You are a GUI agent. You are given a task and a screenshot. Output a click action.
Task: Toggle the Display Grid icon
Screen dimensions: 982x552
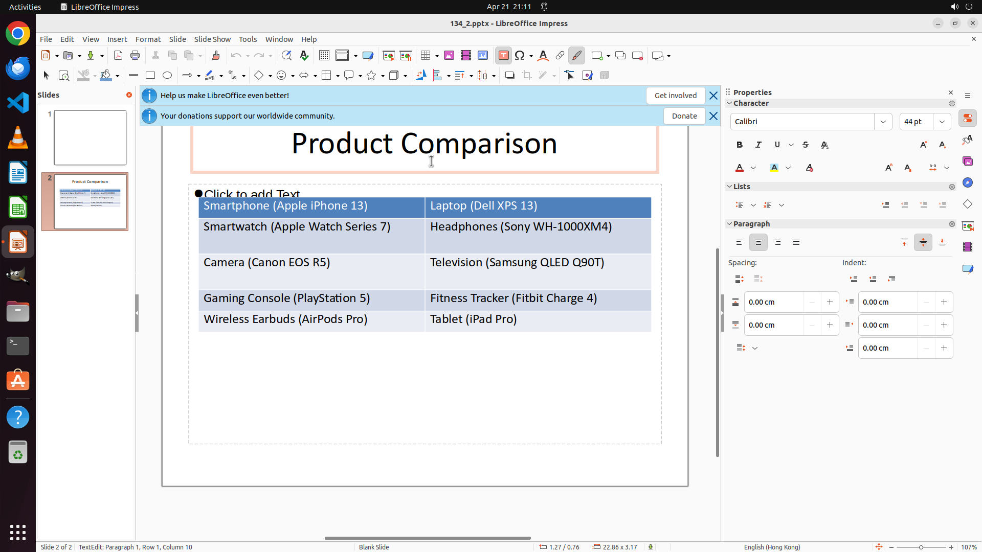click(324, 56)
